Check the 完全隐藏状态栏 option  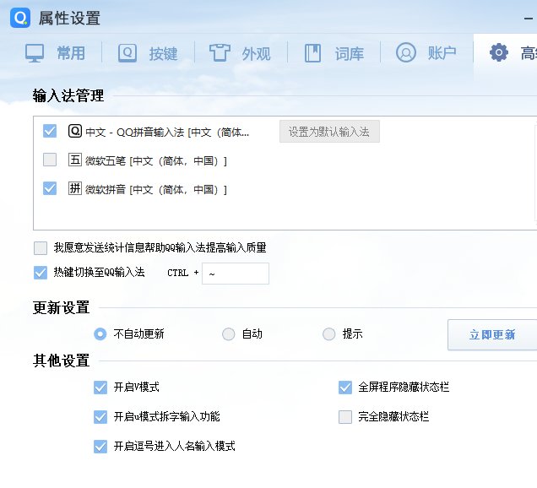point(344,417)
